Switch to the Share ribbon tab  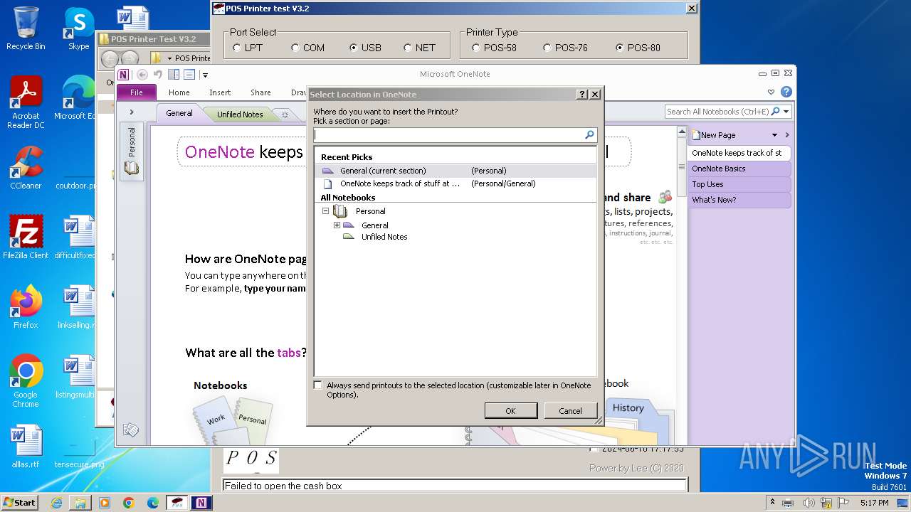260,92
